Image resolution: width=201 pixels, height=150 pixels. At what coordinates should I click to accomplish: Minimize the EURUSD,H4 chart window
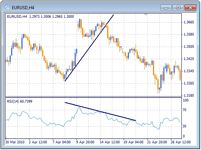(166, 8)
